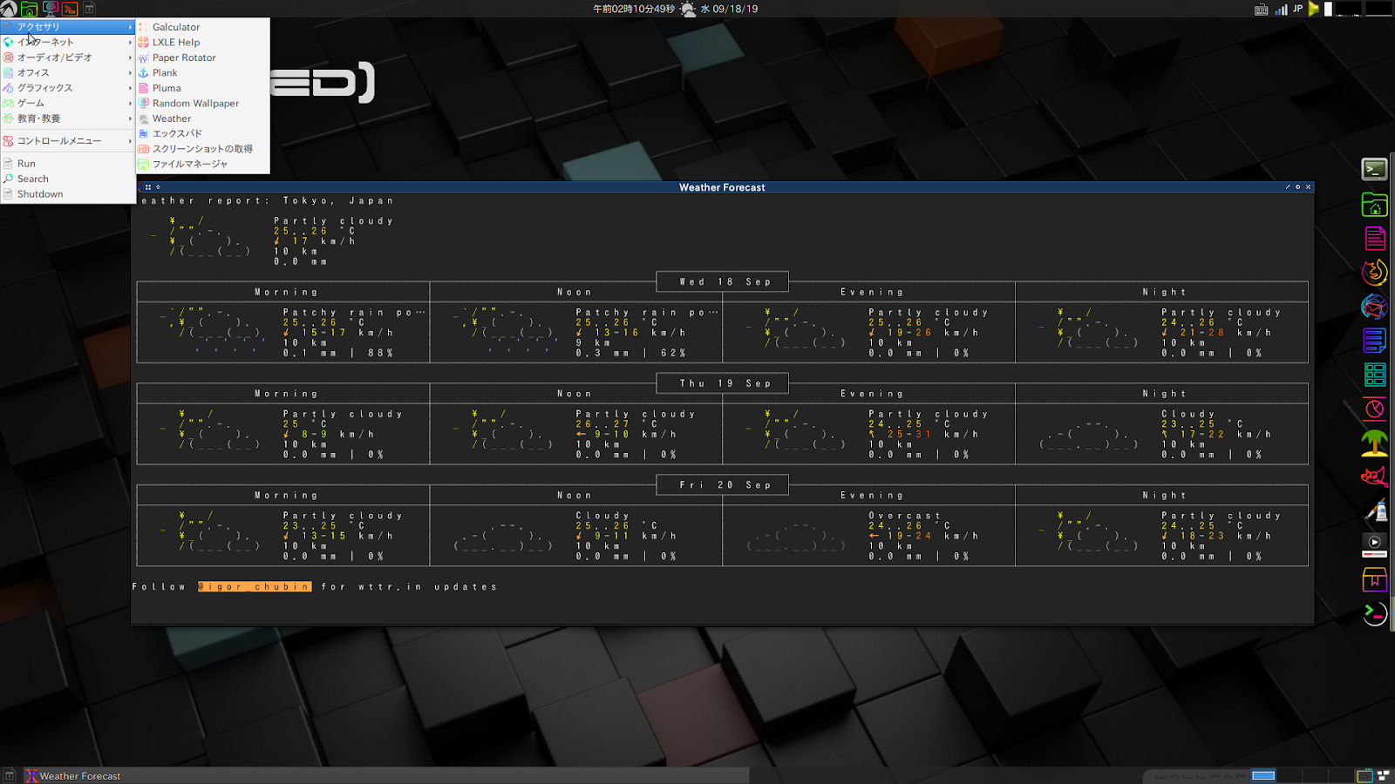This screenshot has height=784, width=1395.
Task: Expand arrow next to ゲーム
Action: (x=130, y=103)
